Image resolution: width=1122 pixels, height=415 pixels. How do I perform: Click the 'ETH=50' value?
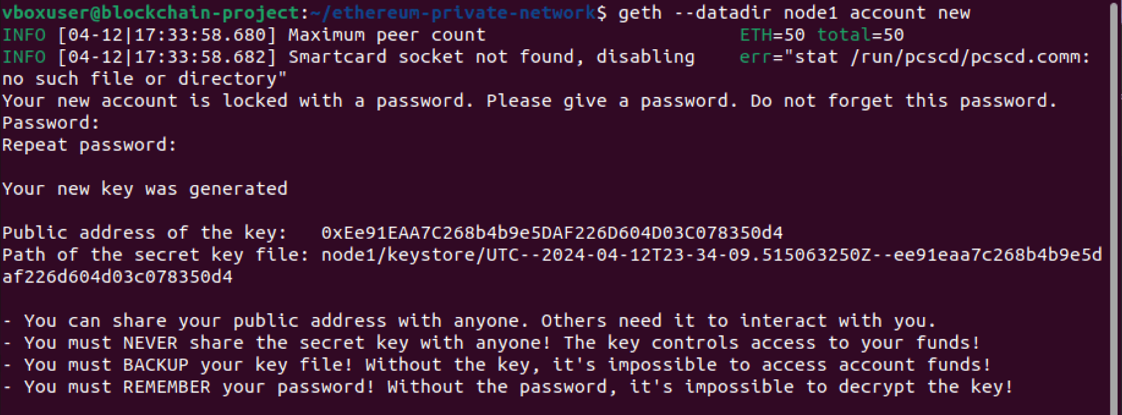[x=772, y=35]
